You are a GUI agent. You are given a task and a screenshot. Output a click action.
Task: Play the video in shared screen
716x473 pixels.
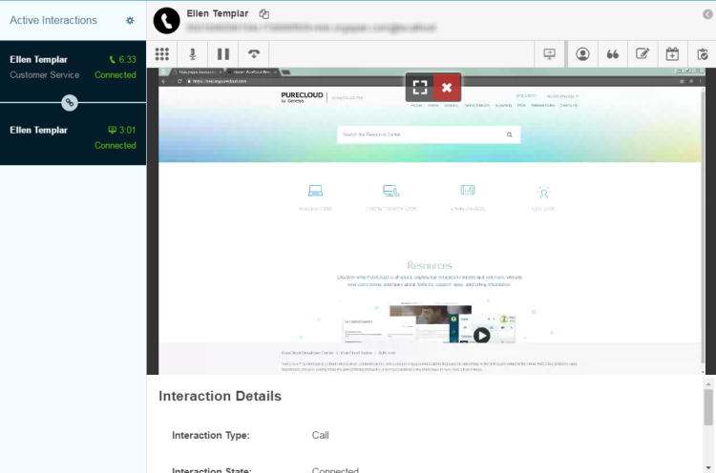(482, 335)
